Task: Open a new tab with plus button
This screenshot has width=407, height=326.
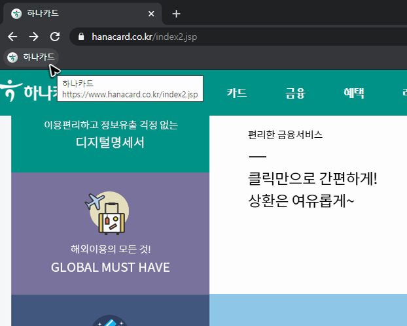Action: click(x=176, y=14)
